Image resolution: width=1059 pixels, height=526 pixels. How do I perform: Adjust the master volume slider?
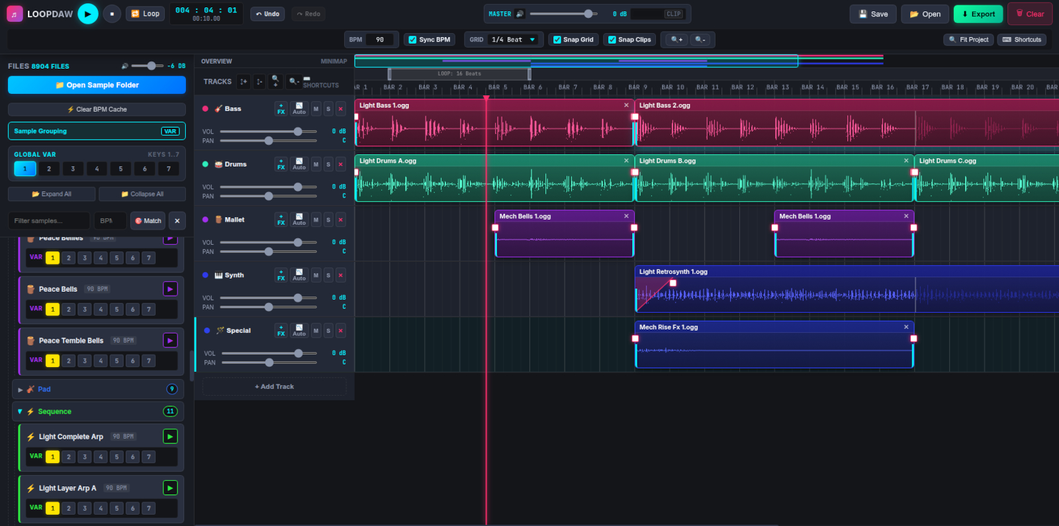563,14
